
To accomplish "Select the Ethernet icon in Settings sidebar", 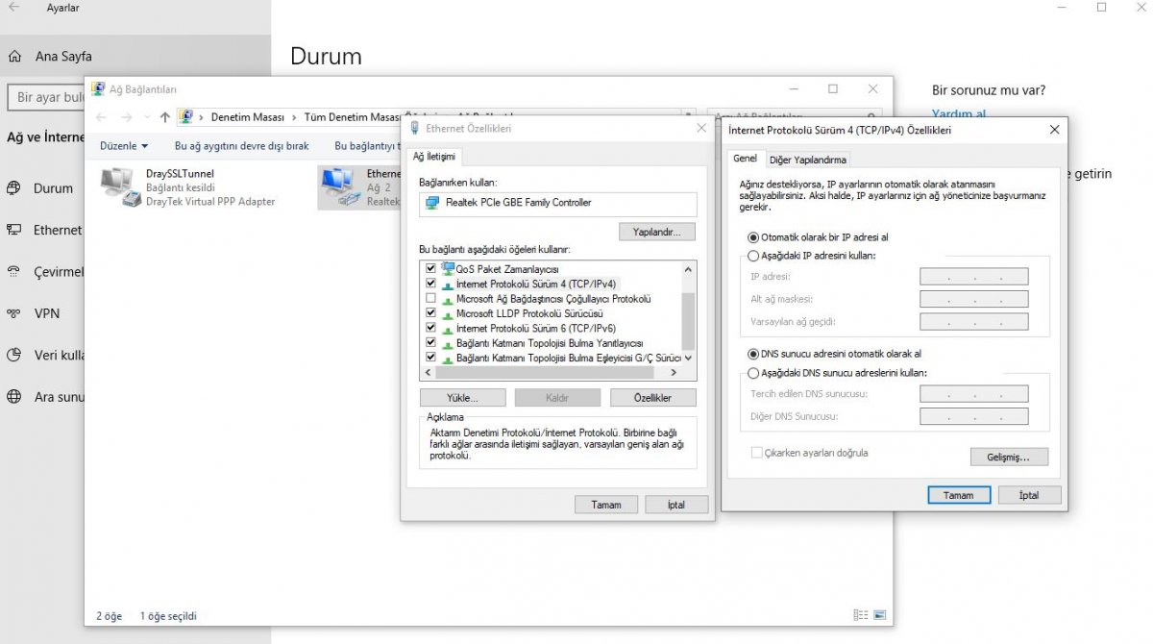I will pos(14,230).
